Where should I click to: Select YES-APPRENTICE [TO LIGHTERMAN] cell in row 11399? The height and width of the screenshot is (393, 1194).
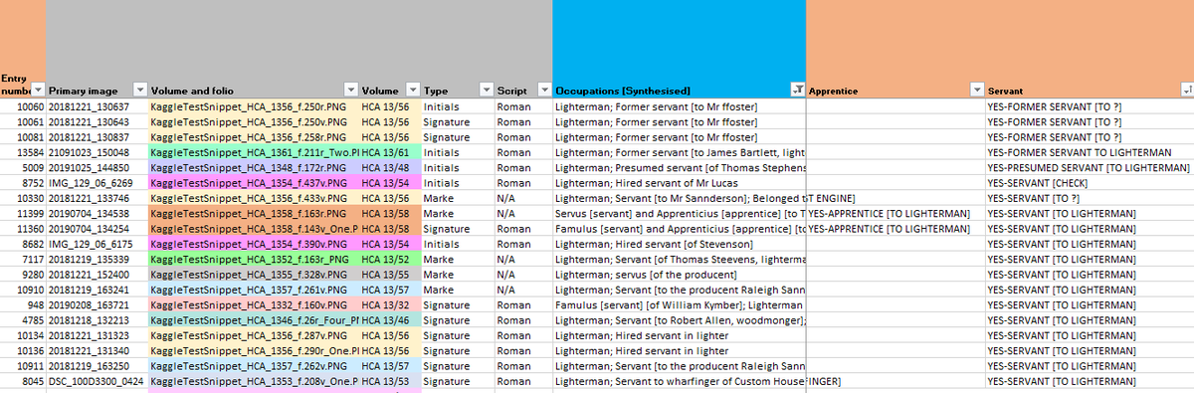tap(895, 213)
